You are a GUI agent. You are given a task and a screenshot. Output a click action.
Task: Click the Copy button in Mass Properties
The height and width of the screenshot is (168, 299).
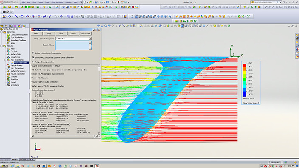49,34
